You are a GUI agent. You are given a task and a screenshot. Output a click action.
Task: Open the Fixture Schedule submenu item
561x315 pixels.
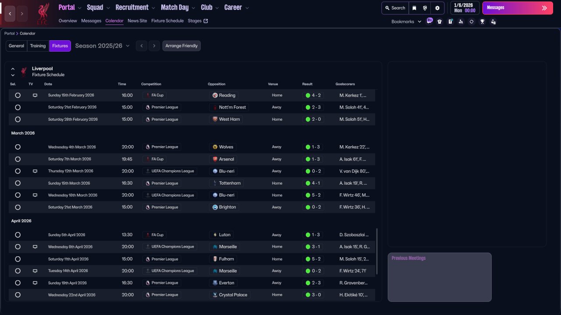167,21
